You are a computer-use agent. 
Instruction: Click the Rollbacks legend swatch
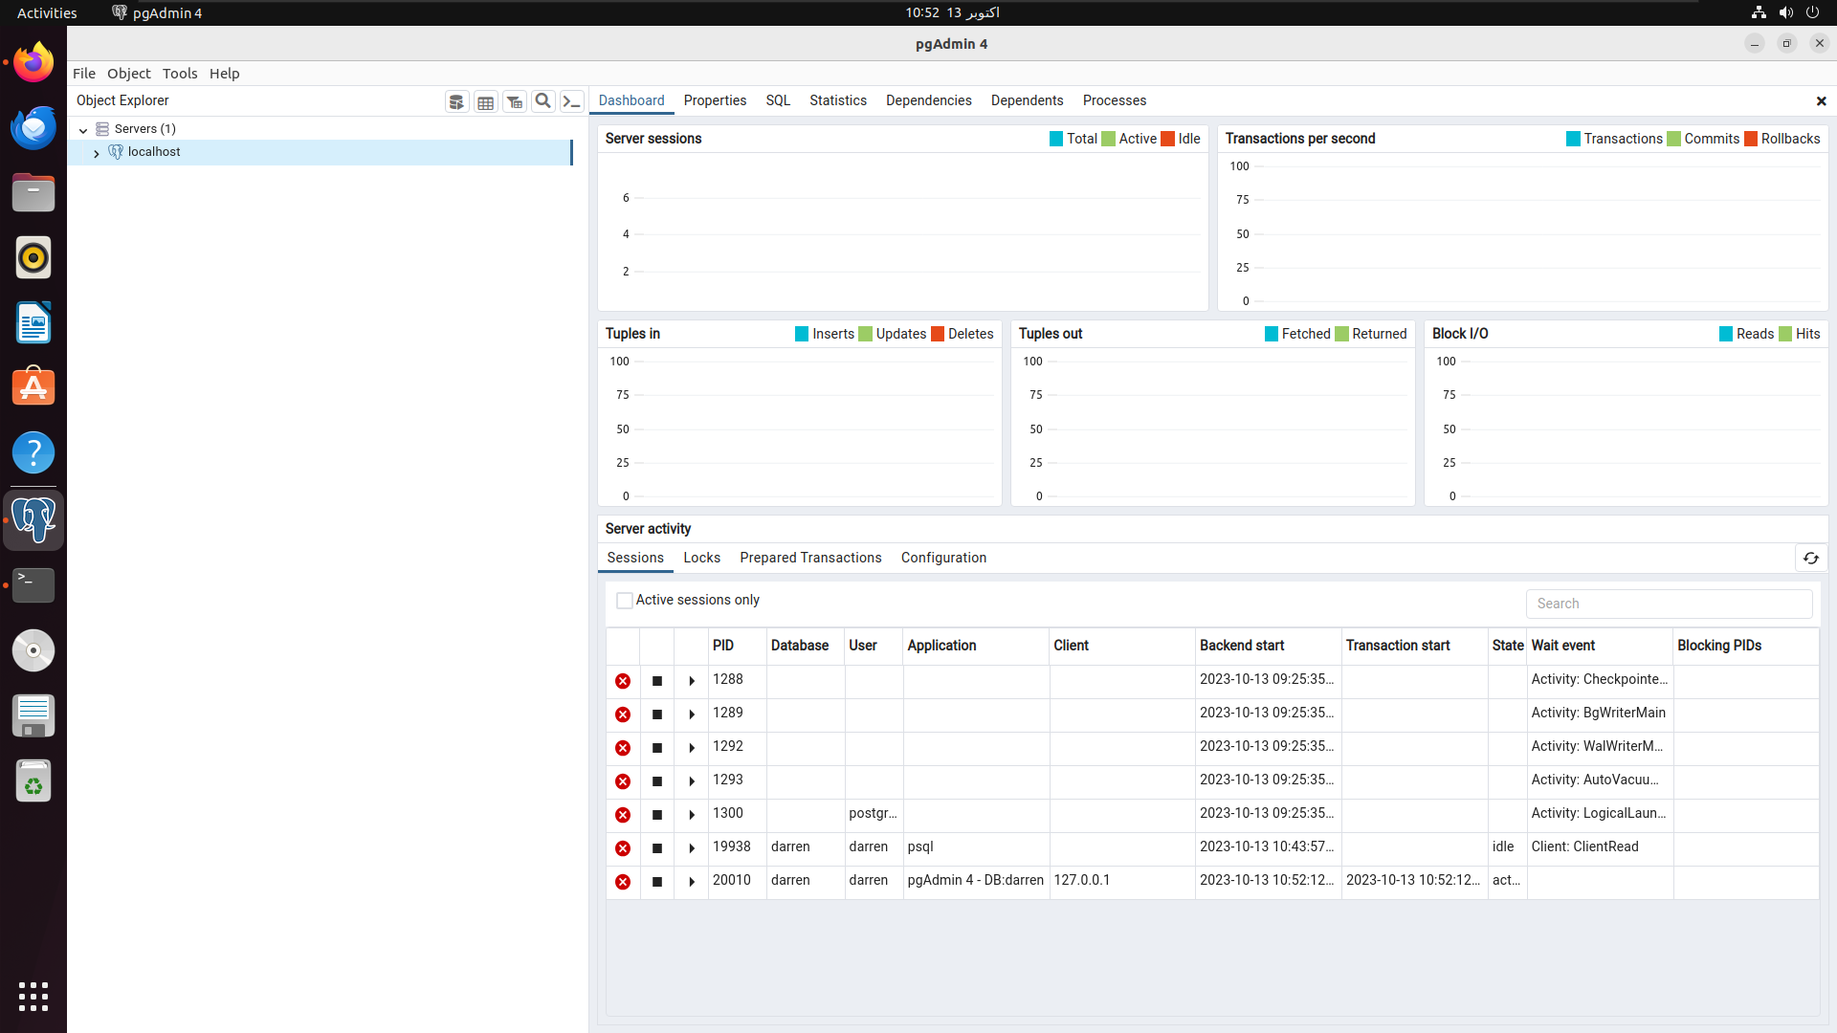[x=1751, y=139]
